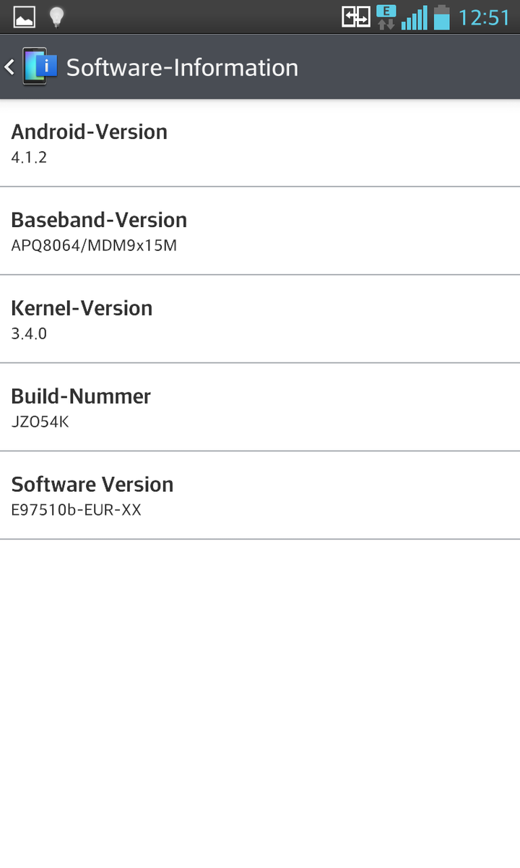The image size is (520, 868).
Task: Tap the APQ8064/MDM9x15M baseband value
Action: pyautogui.click(x=94, y=245)
